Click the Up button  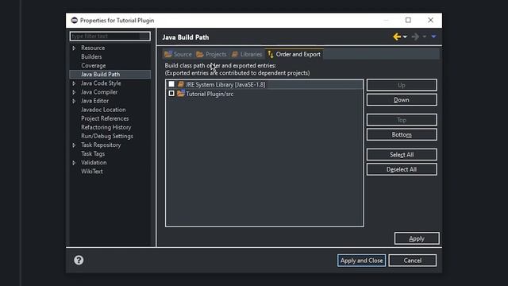click(402, 85)
